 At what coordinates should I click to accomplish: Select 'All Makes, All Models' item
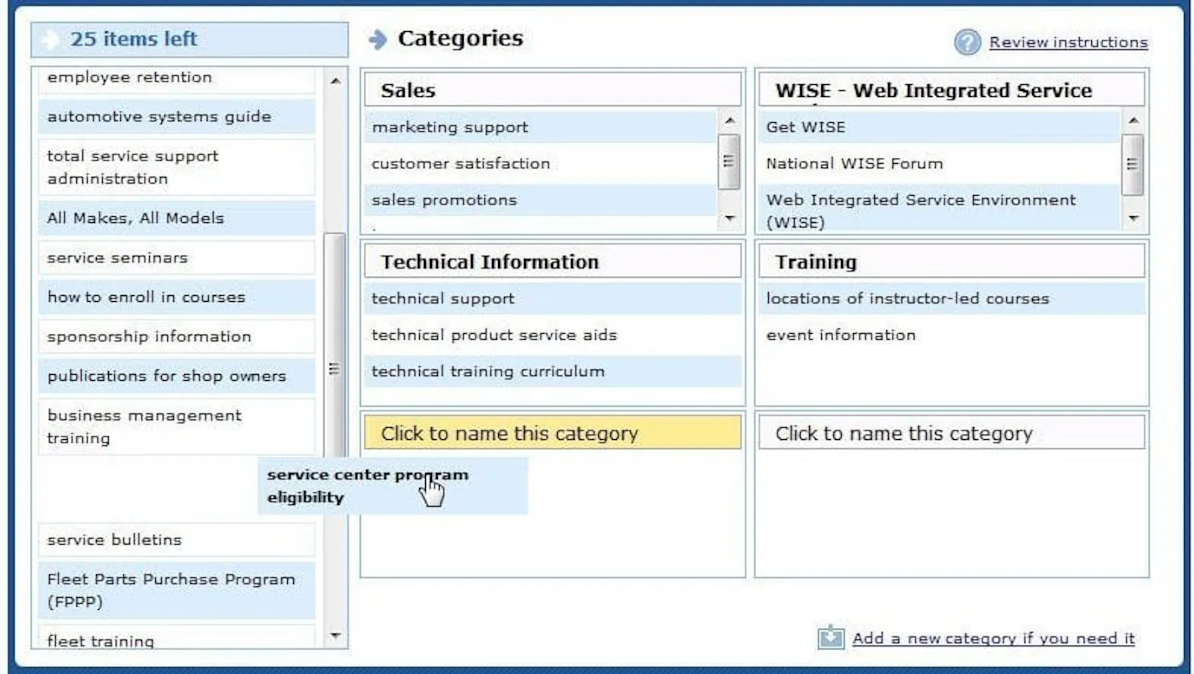[136, 218]
